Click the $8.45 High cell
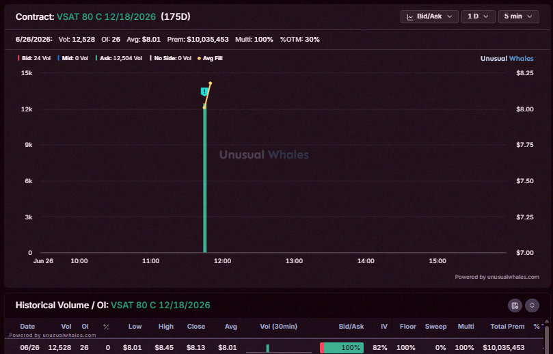The height and width of the screenshot is (354, 553). (164, 348)
